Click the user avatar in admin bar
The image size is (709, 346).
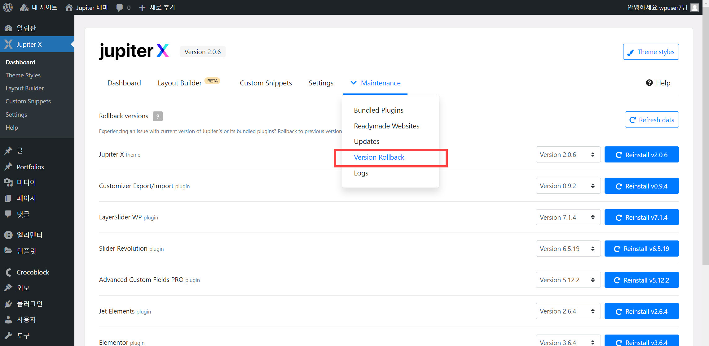[x=695, y=7]
